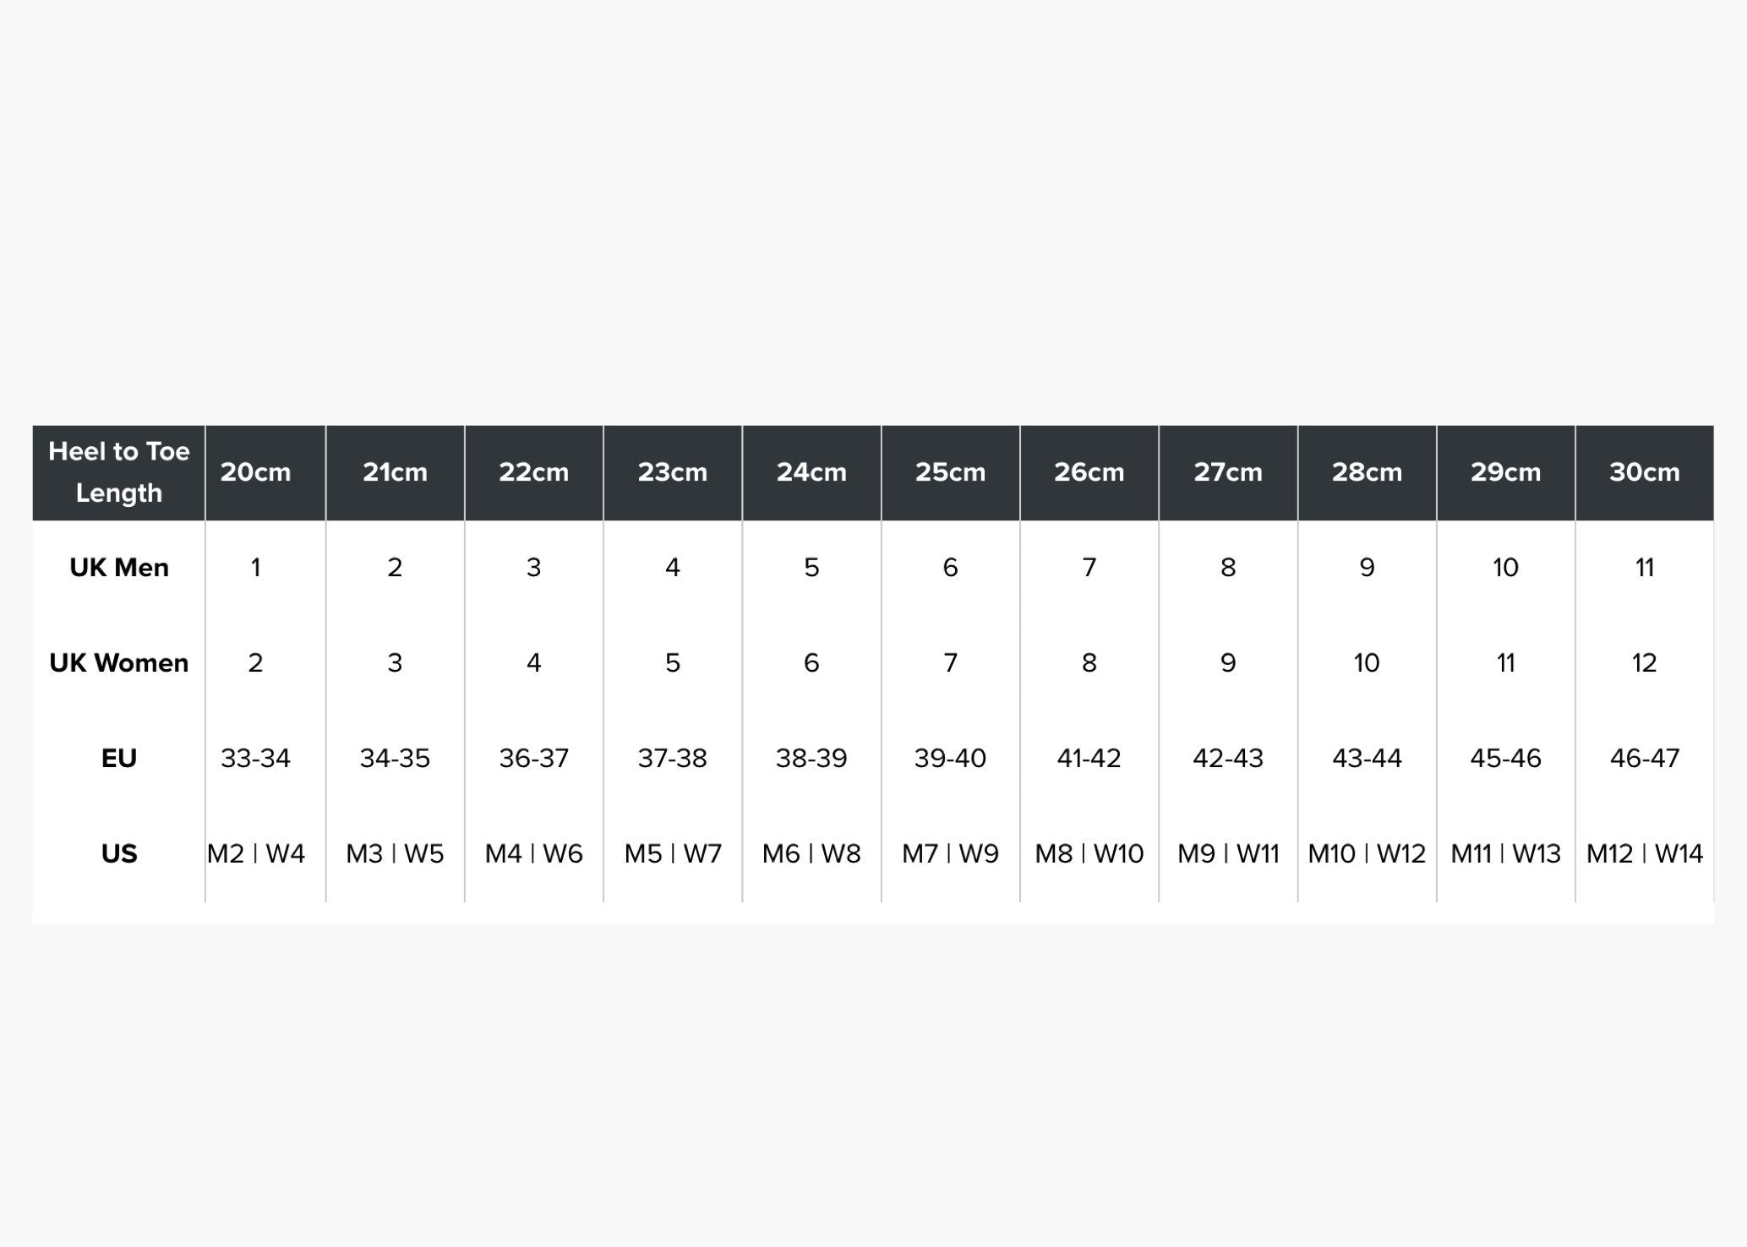Select UK Men size 1 cell
The image size is (1747, 1247).
pos(255,568)
